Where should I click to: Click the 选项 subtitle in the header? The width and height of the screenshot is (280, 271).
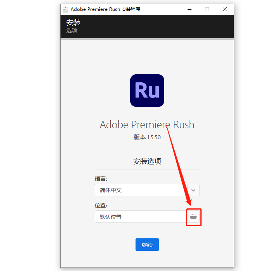click(72, 30)
